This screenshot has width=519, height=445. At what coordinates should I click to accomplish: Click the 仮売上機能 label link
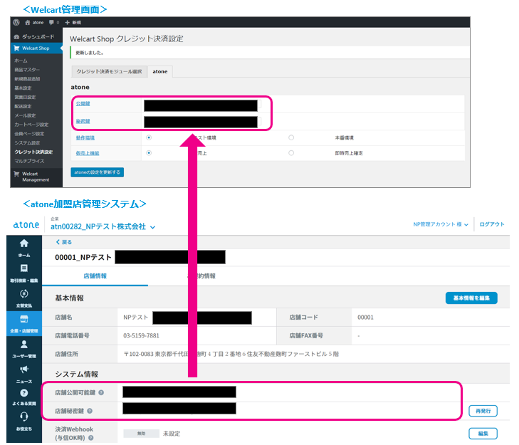tap(88, 153)
